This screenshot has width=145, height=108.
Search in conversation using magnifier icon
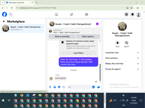126,43
